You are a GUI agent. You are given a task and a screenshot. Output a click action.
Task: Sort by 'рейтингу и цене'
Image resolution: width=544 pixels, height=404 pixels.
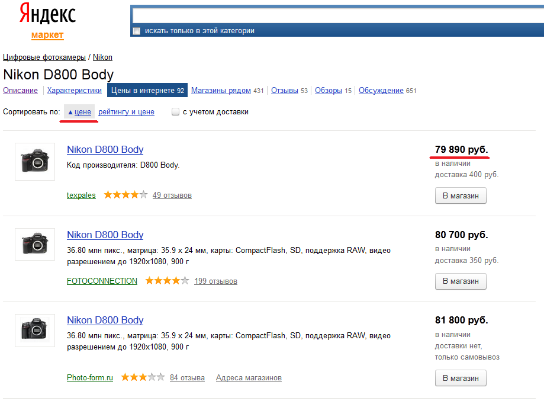click(x=126, y=112)
